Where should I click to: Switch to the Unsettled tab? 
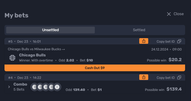tap(50, 30)
